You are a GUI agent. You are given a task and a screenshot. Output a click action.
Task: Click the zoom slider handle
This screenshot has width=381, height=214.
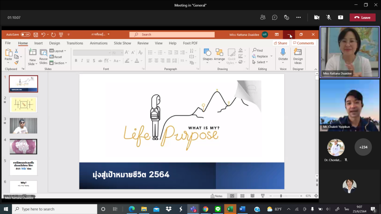[281, 196]
